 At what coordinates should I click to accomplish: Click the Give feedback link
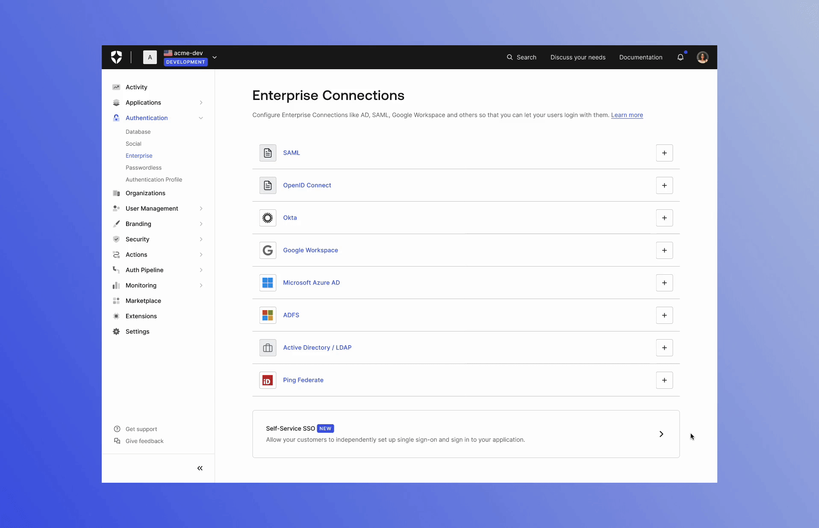point(144,441)
